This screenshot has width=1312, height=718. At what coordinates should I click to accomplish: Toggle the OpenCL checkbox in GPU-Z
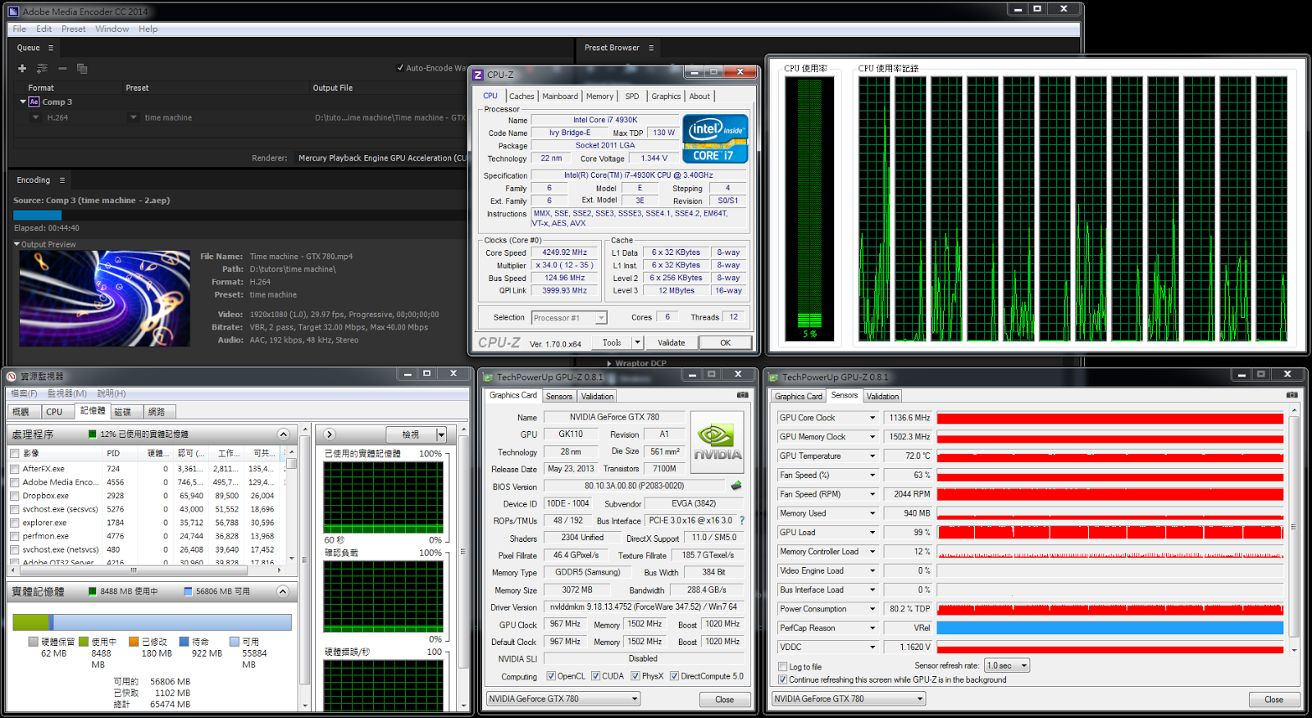(x=551, y=676)
